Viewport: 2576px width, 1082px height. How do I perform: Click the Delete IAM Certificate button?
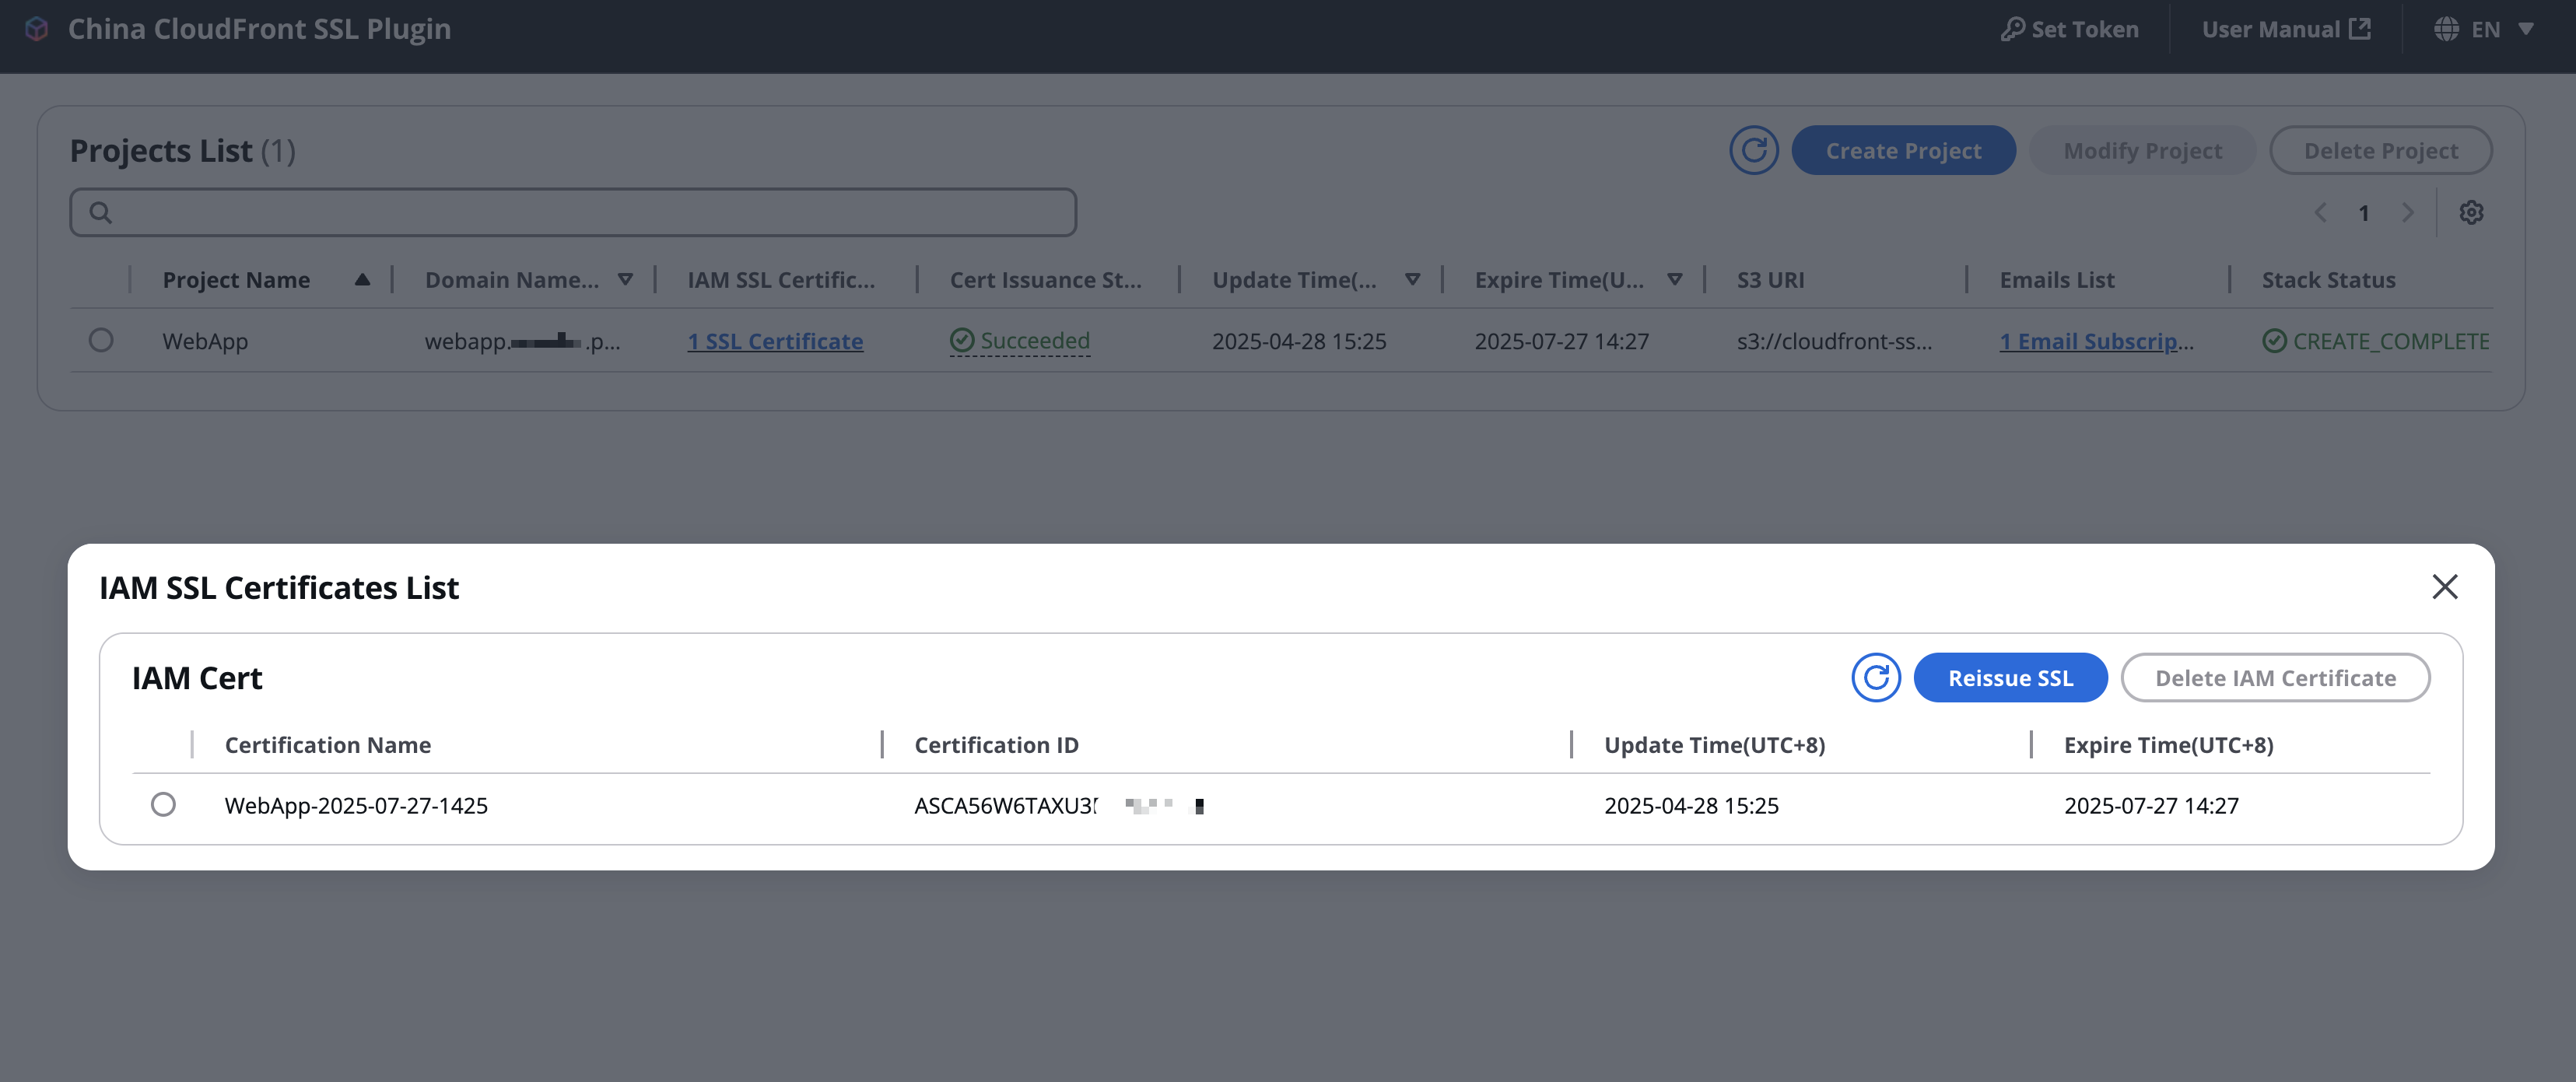tap(2275, 678)
